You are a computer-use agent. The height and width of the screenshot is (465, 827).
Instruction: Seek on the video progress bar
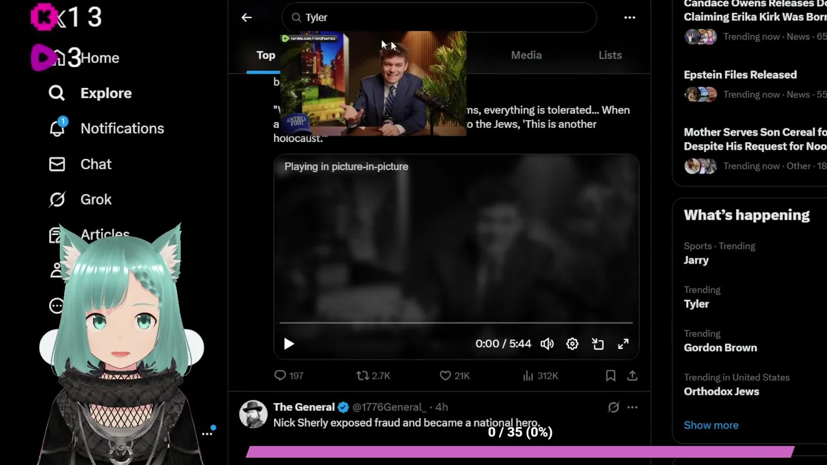click(456, 322)
